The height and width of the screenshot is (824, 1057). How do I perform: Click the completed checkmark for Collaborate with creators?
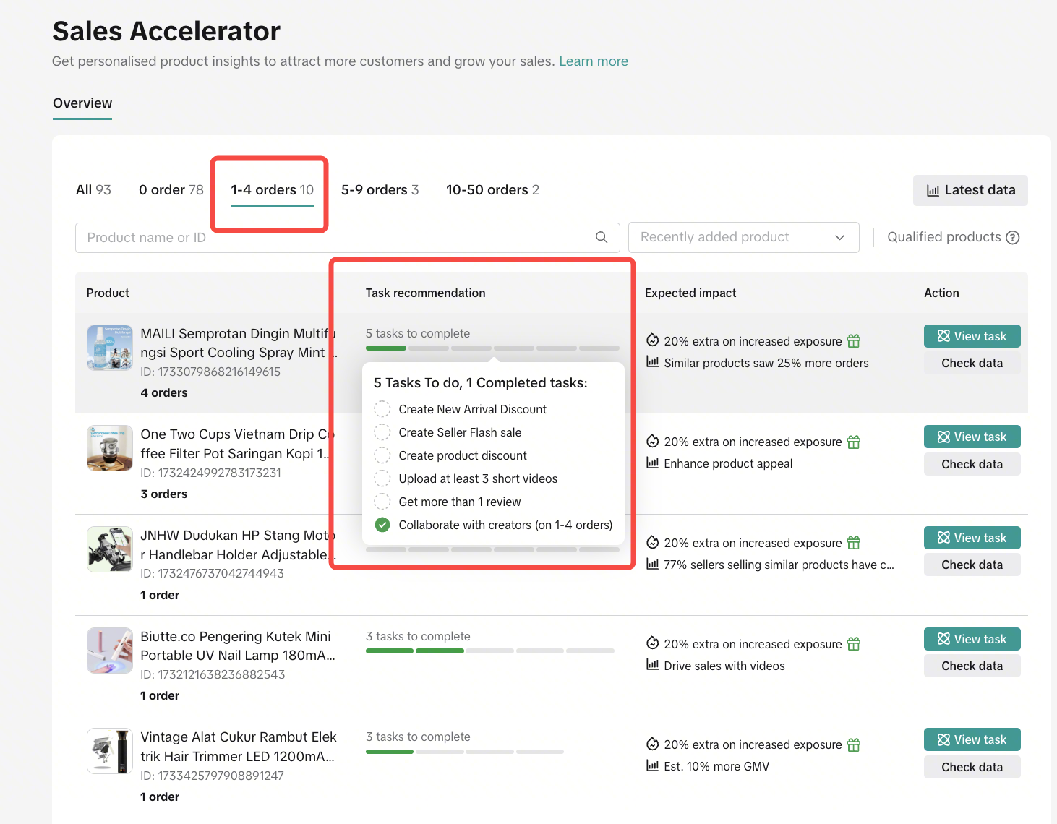tap(382, 525)
